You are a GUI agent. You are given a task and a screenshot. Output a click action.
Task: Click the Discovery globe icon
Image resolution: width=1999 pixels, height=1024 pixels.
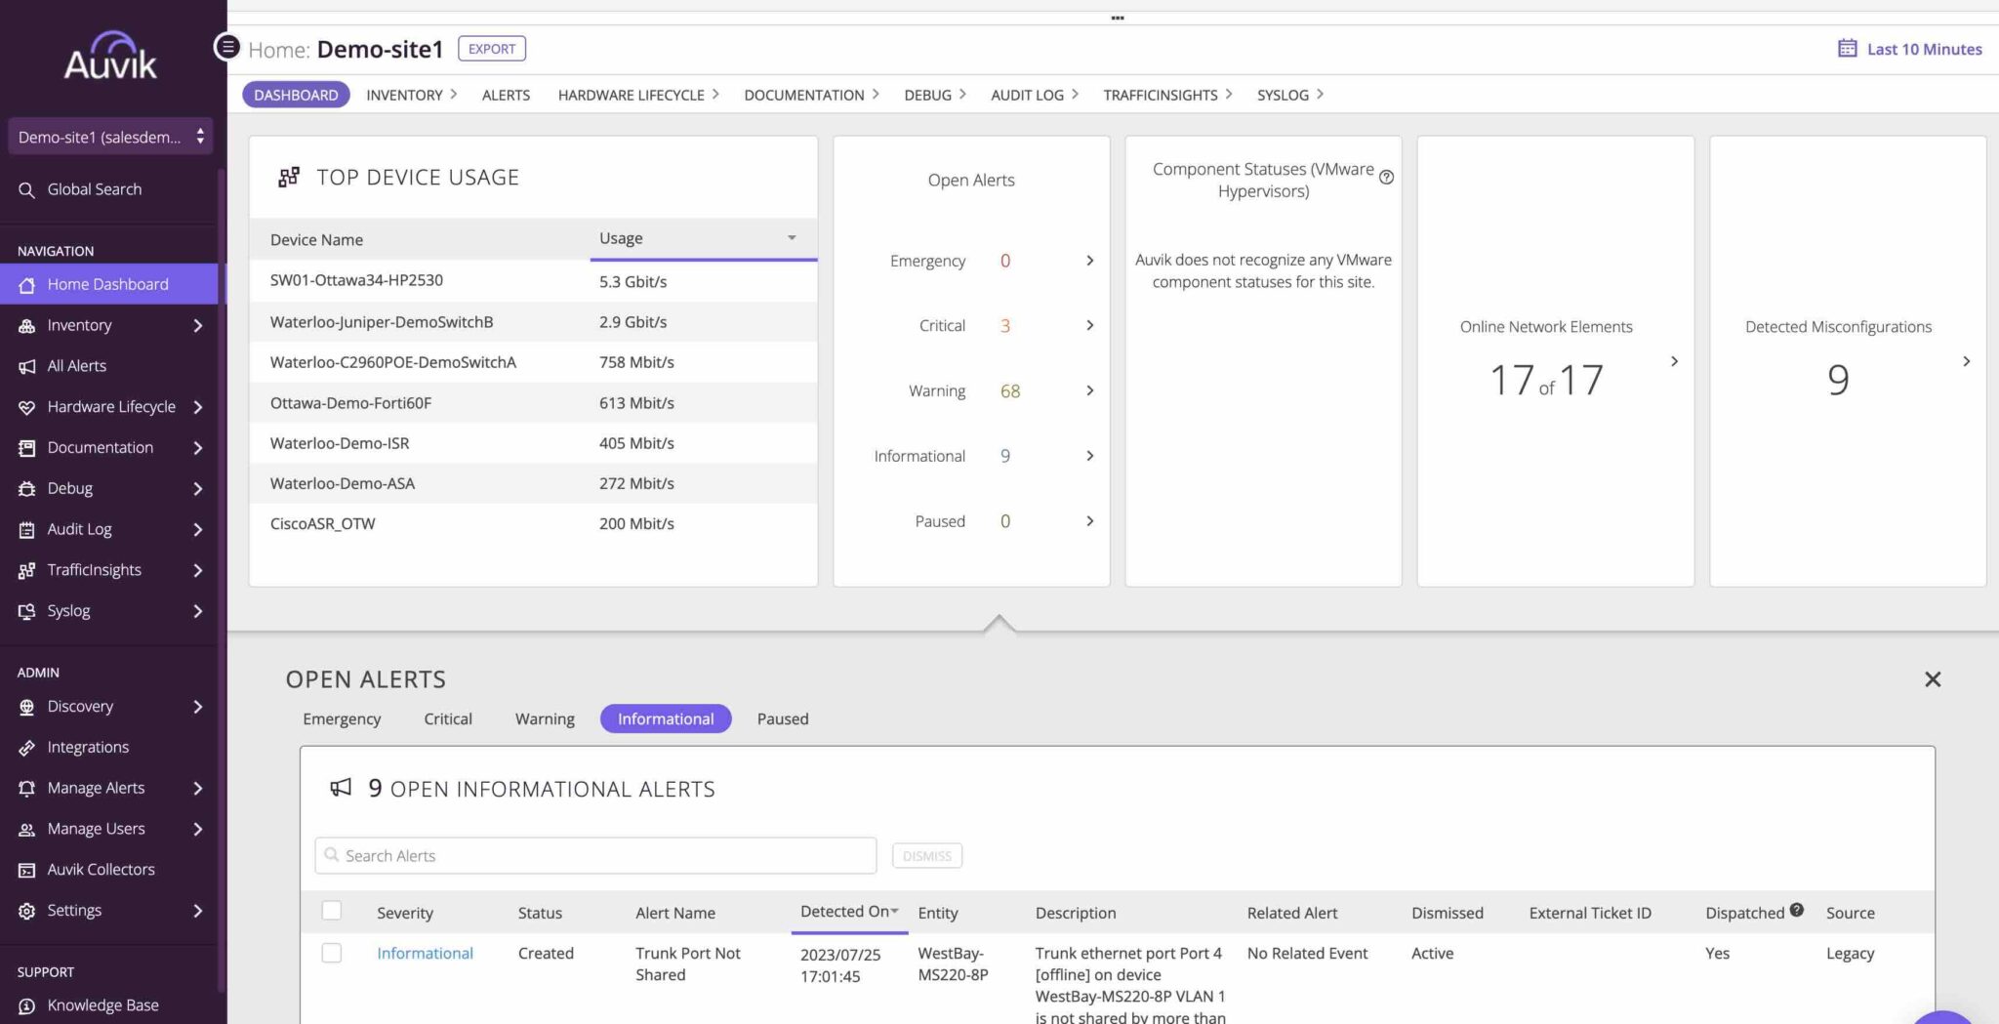[x=26, y=706]
